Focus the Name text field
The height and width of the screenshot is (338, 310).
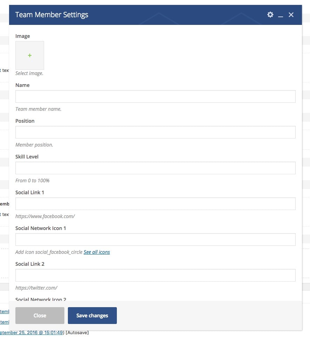tap(155, 96)
